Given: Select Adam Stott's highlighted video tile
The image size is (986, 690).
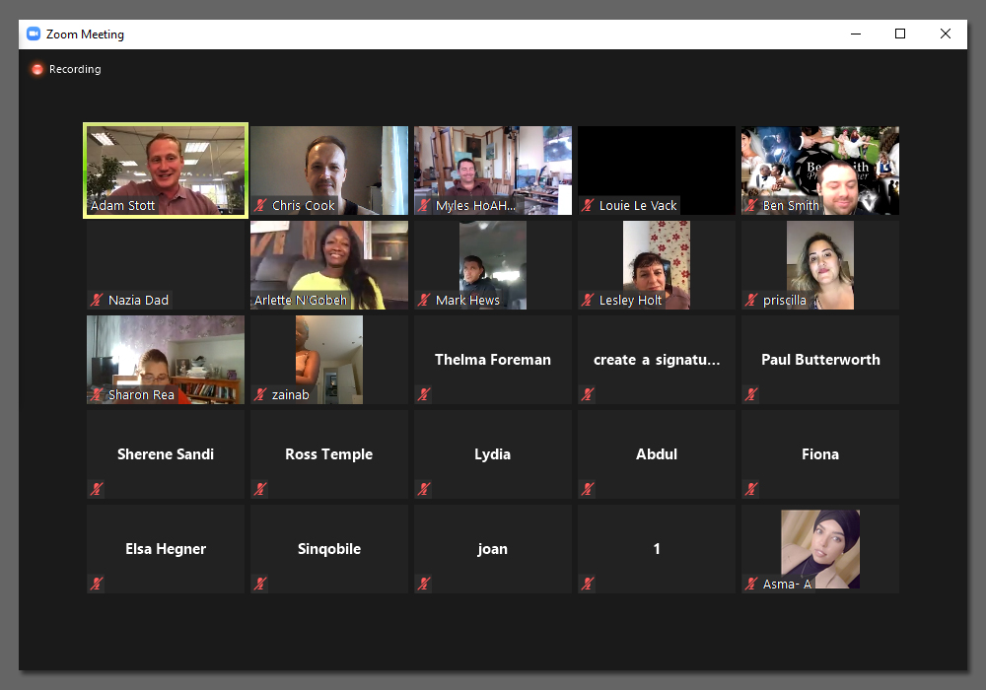Looking at the screenshot, I should 166,171.
